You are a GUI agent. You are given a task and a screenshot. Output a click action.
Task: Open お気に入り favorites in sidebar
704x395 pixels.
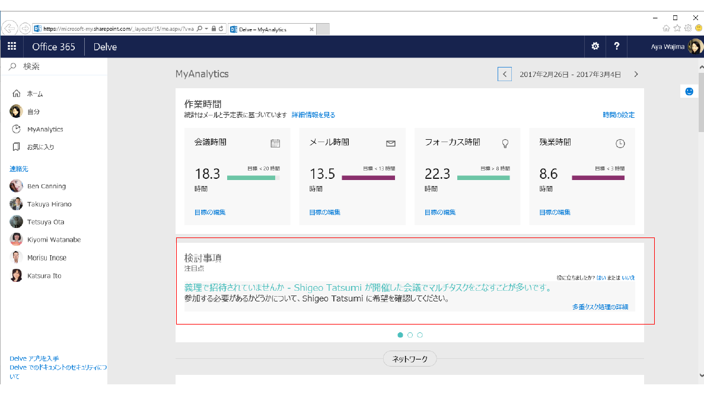point(40,147)
